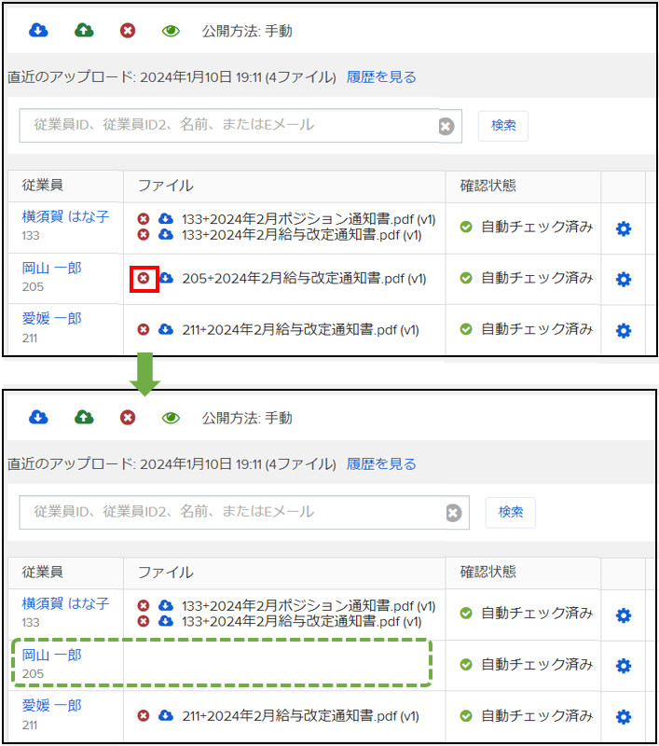Open 岡山 一郎 employee link in upper panel
Screen dimensions: 659x746
coord(52,269)
